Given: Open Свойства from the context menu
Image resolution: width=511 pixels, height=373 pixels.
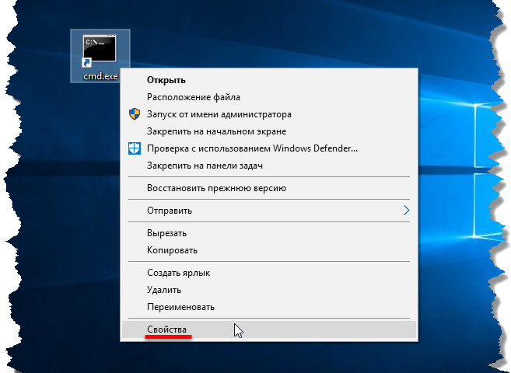Looking at the screenshot, I should 269,329.
